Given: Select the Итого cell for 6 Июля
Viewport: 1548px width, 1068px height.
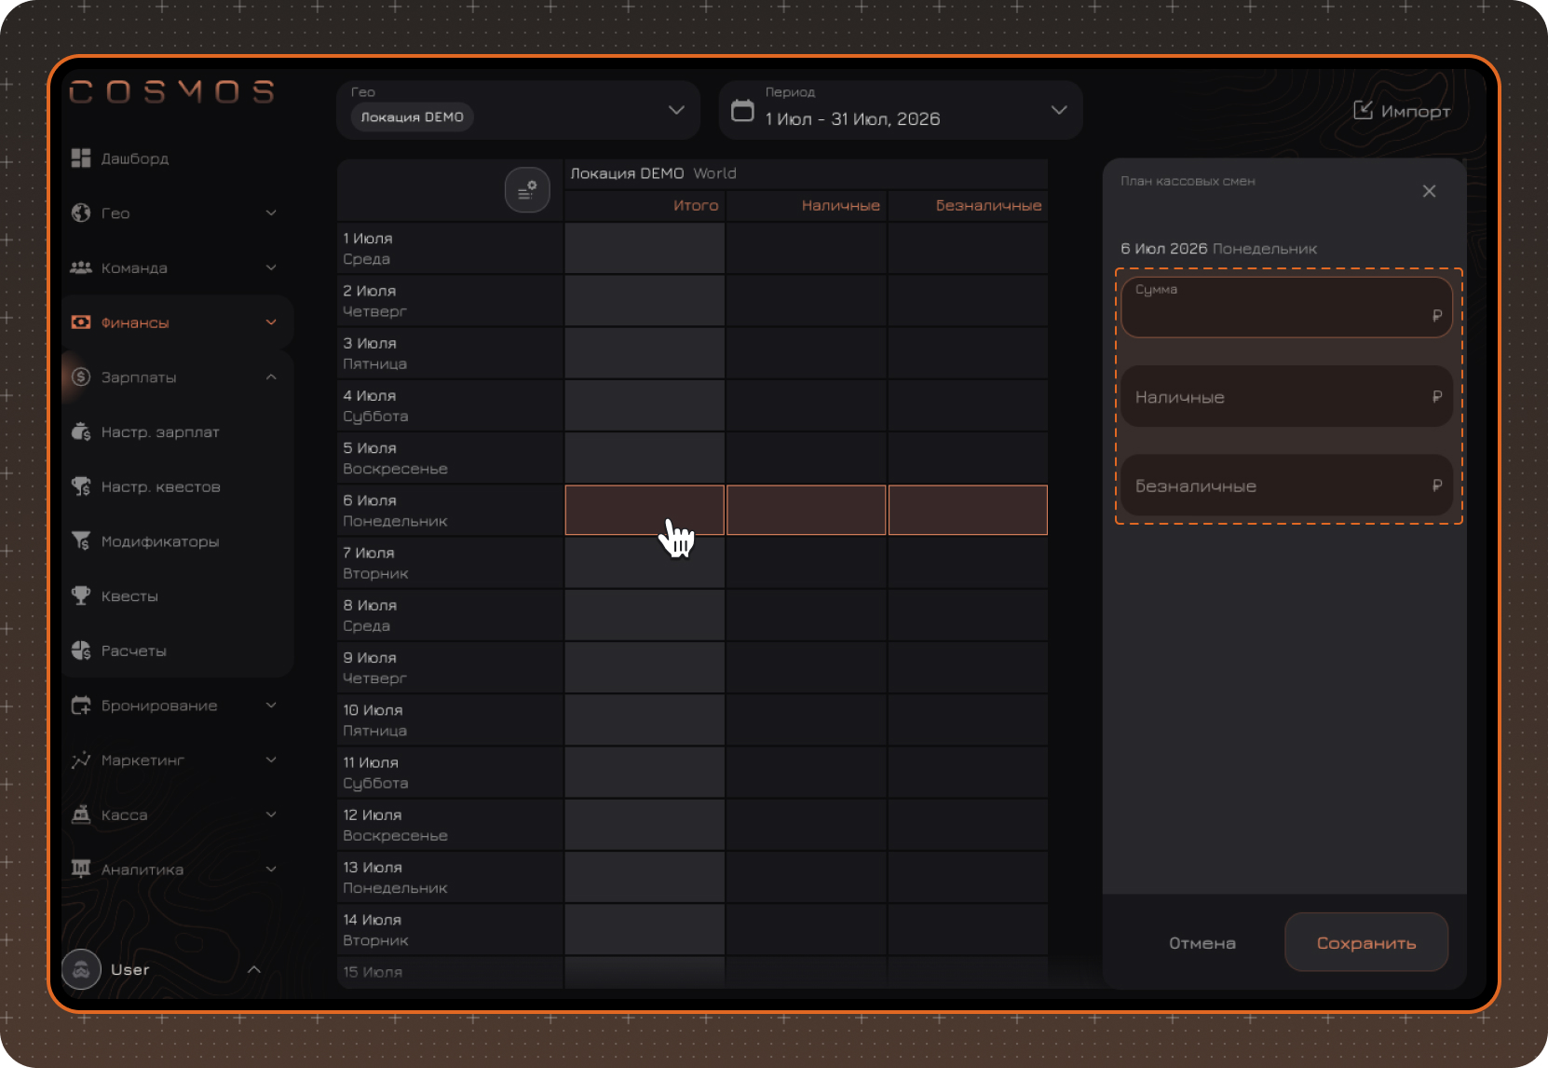Looking at the screenshot, I should pyautogui.click(x=645, y=510).
